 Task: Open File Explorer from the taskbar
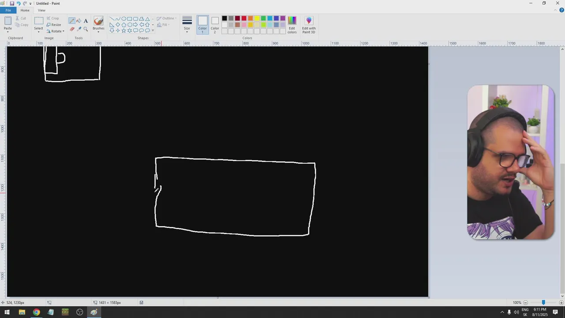pos(22,312)
